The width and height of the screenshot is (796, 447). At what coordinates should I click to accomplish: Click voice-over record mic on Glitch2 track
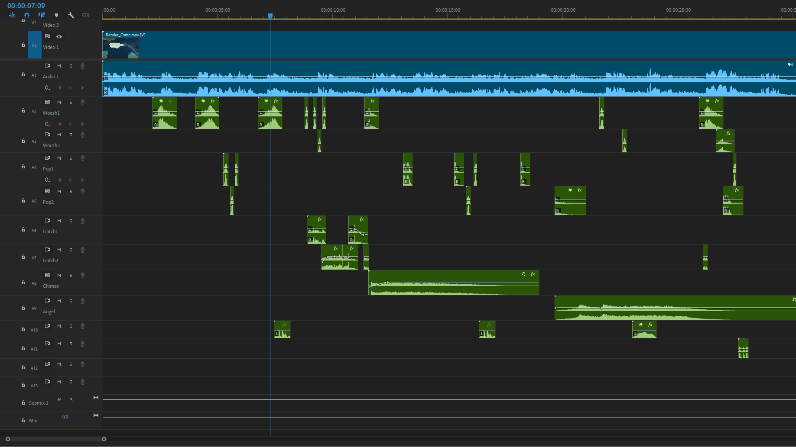[82, 250]
